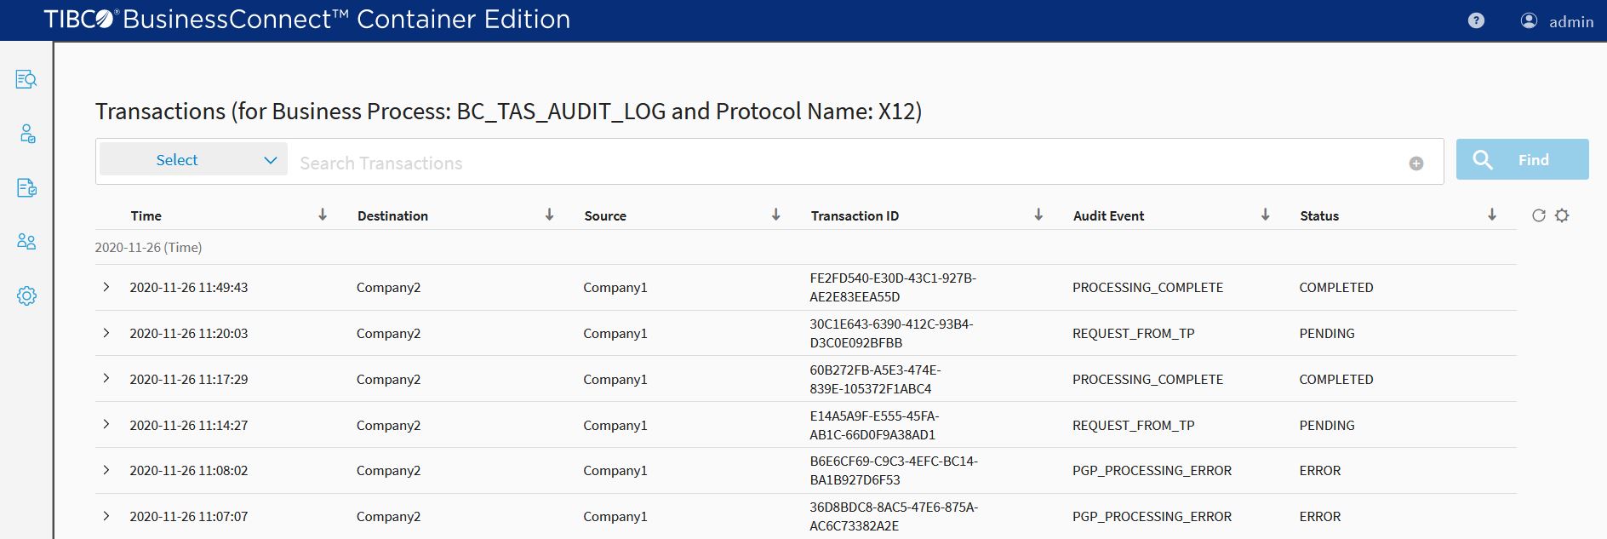
Task: Expand the 11:08:02 error transaction row
Action: coord(106,470)
